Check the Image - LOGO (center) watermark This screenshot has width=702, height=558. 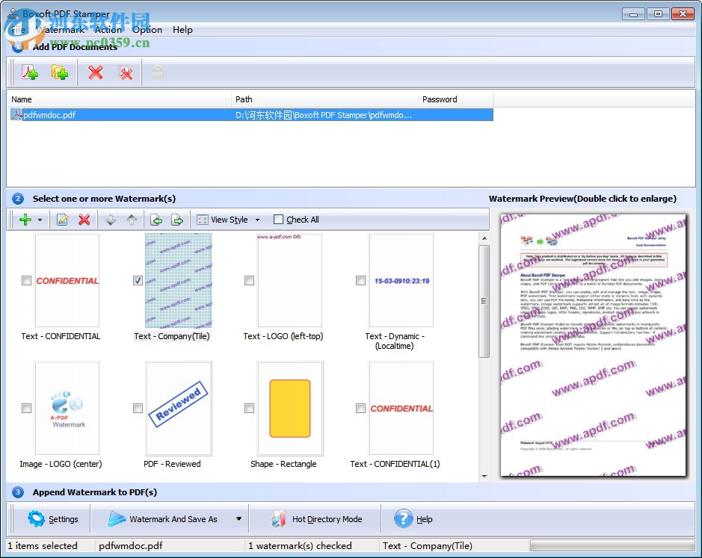point(26,408)
